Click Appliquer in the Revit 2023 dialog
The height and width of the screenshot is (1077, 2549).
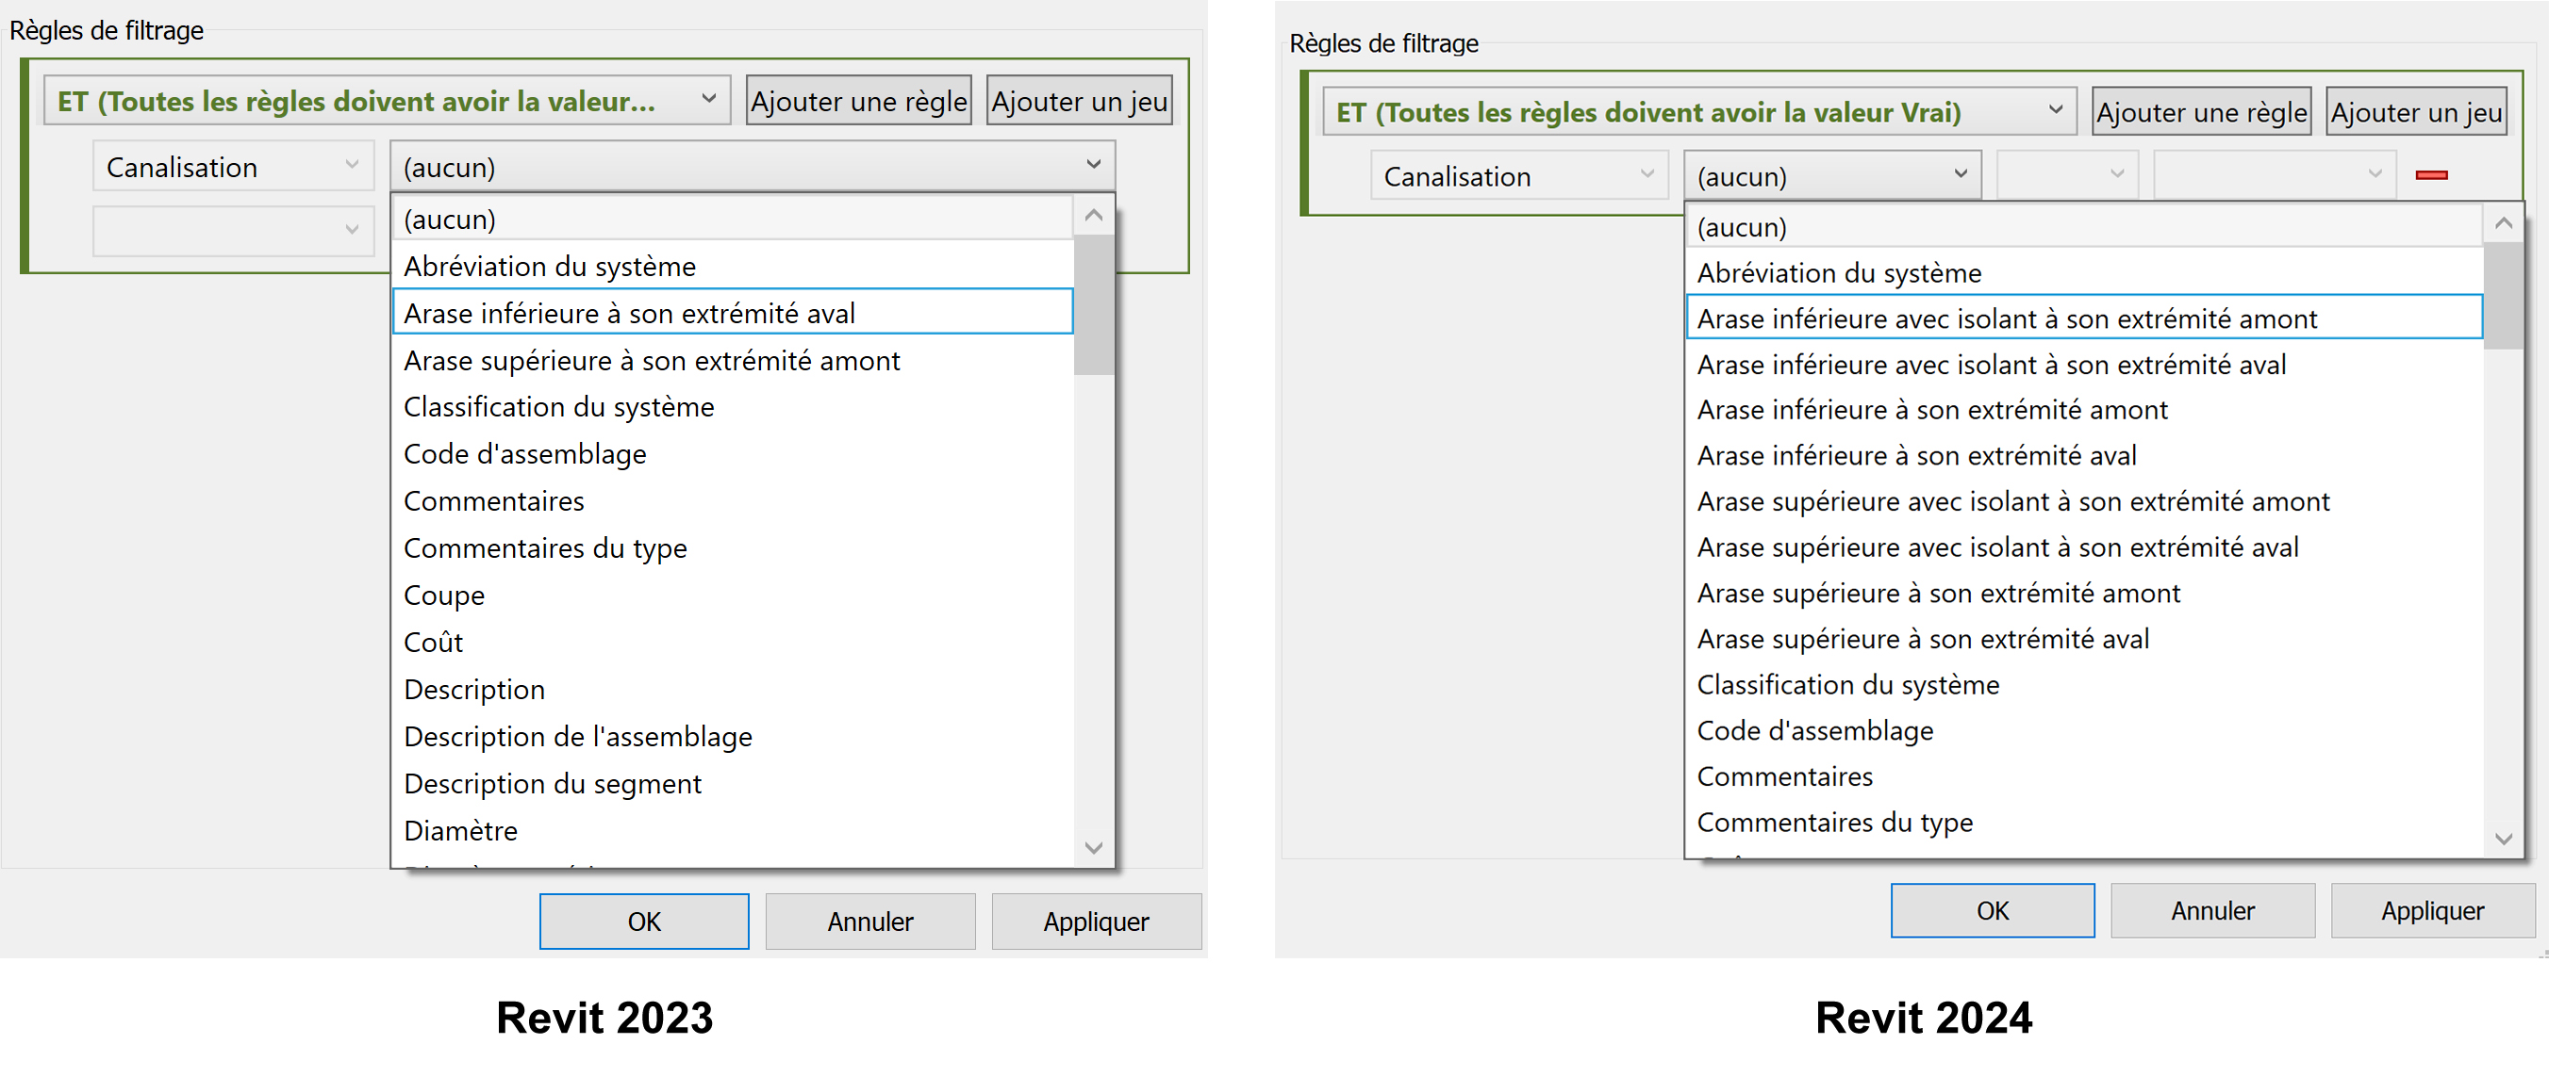tap(1096, 921)
